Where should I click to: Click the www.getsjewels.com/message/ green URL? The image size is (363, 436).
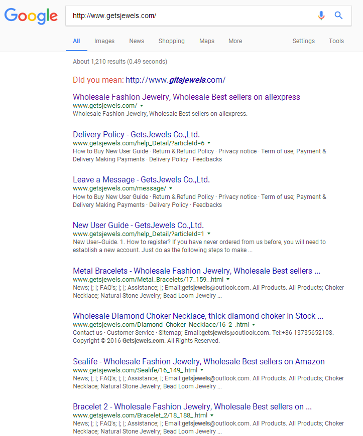point(119,188)
